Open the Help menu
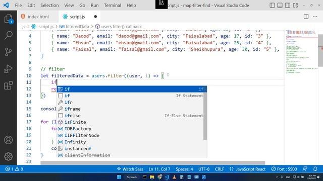323x181 pixels. click(x=131, y=6)
